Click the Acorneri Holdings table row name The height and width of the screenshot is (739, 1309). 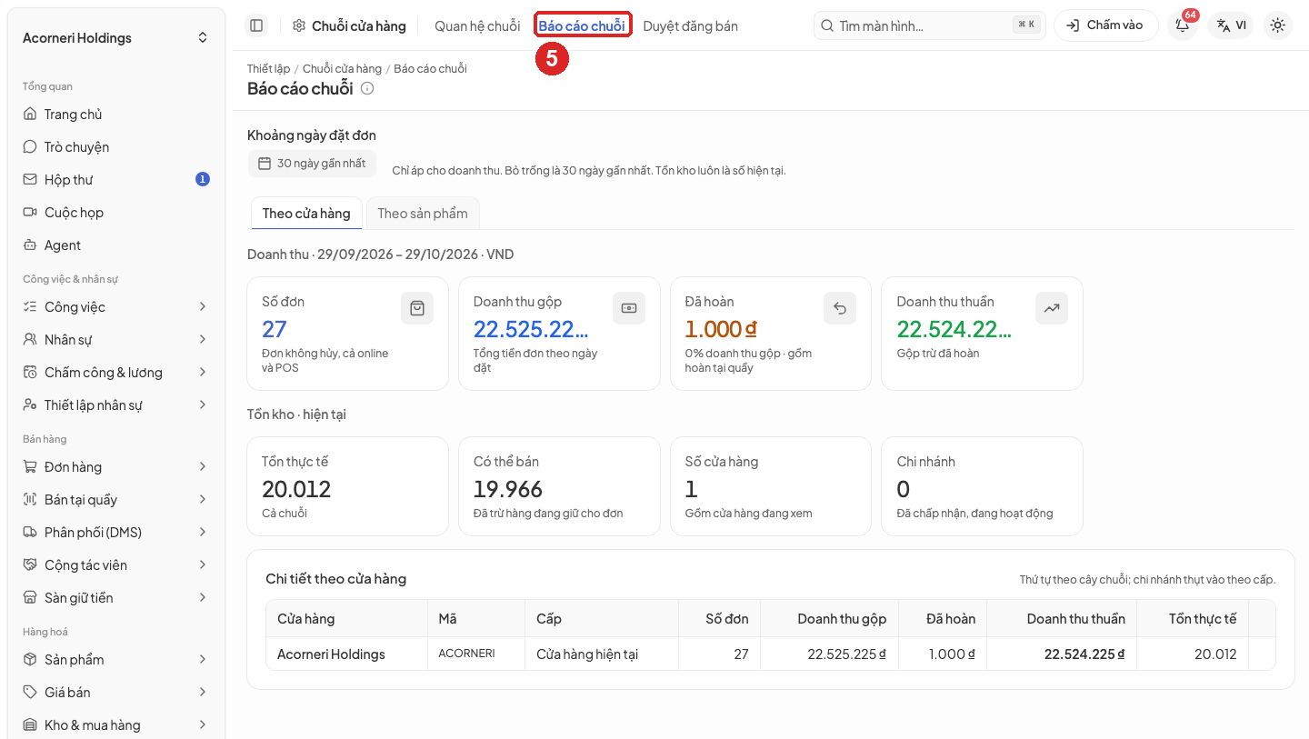coord(331,654)
